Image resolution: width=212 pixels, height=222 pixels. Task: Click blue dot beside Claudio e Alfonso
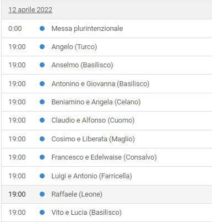(x=42, y=120)
